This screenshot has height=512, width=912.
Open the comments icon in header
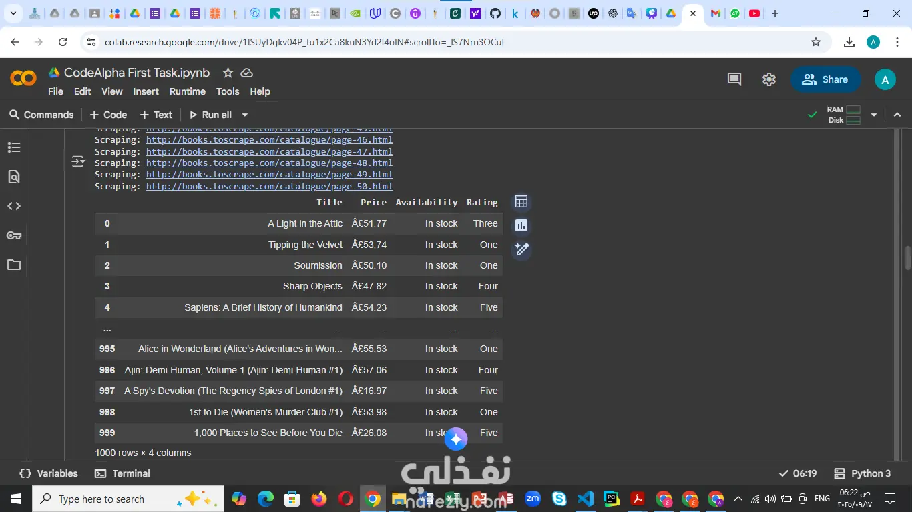click(734, 79)
